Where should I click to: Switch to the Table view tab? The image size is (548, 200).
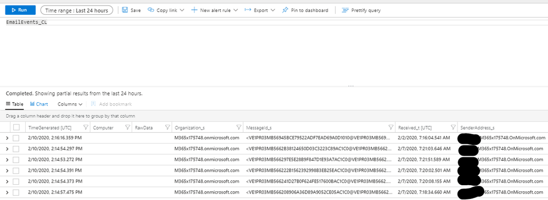tap(15, 104)
